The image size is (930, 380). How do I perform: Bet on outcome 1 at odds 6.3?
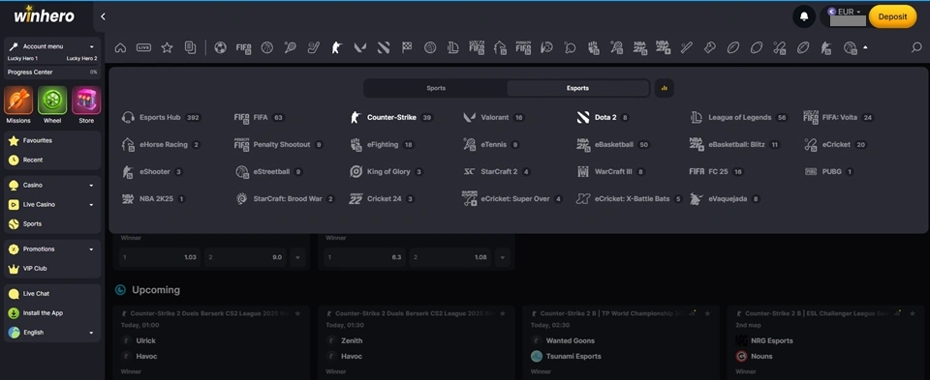tap(365, 257)
